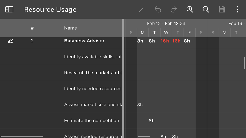Click the red Wednesday 16h overallocation cell

click(x=165, y=41)
